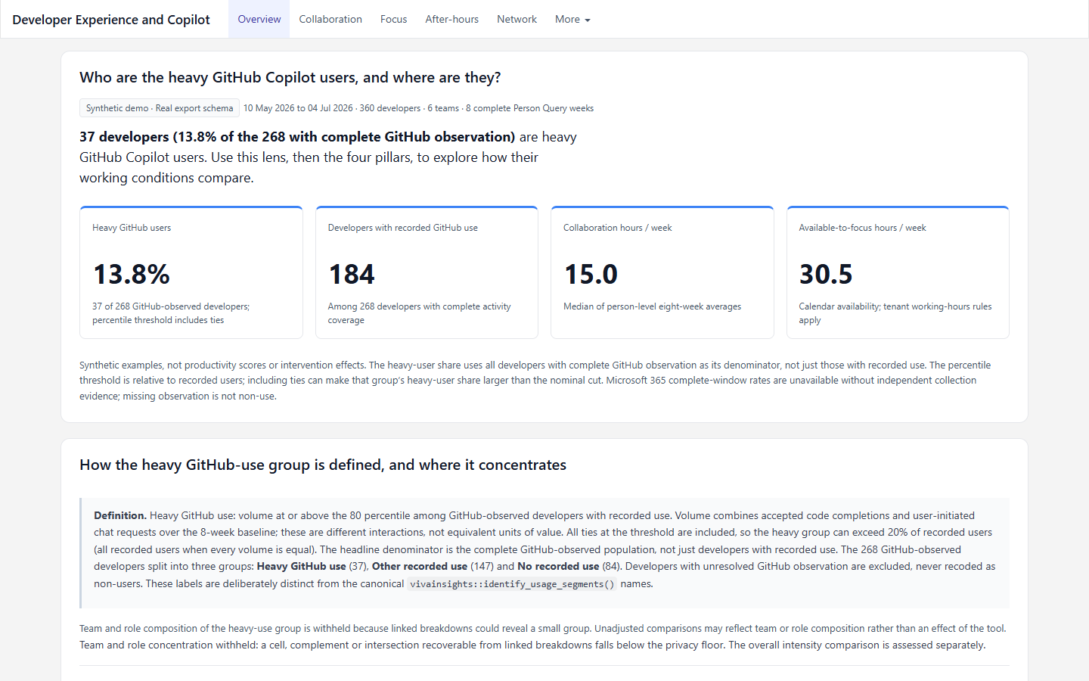
Task: Click the 'Synthetic examples, not productivity scores' footnote
Action: (535, 381)
